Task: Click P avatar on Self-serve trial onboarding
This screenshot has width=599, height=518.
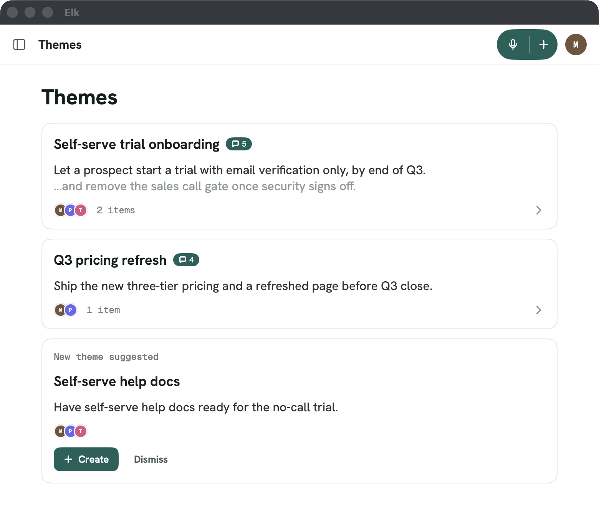Action: tap(70, 210)
